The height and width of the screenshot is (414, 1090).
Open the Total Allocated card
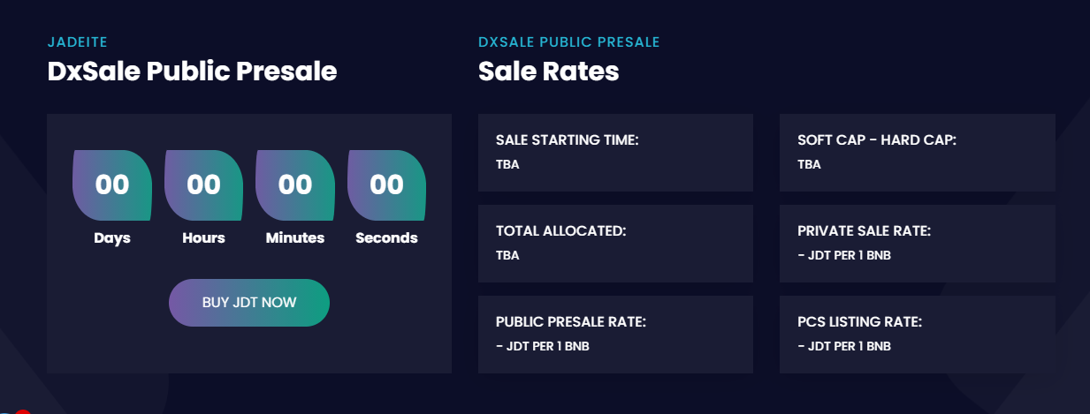[x=615, y=244]
